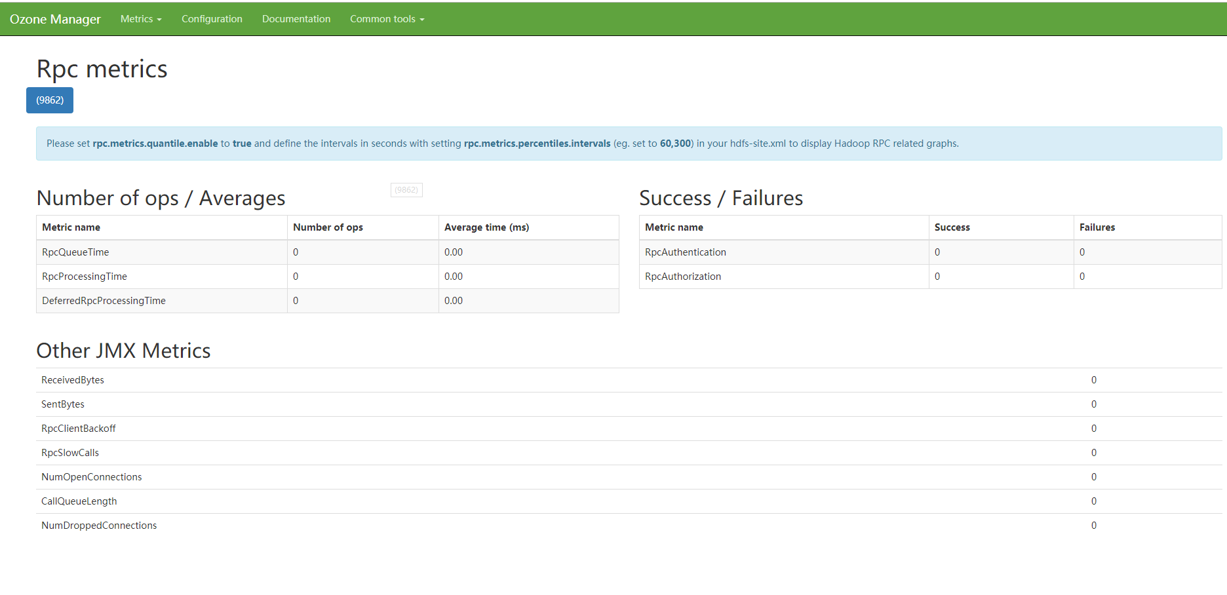This screenshot has width=1227, height=595.
Task: Open the Configuration page
Action: pyautogui.click(x=212, y=19)
